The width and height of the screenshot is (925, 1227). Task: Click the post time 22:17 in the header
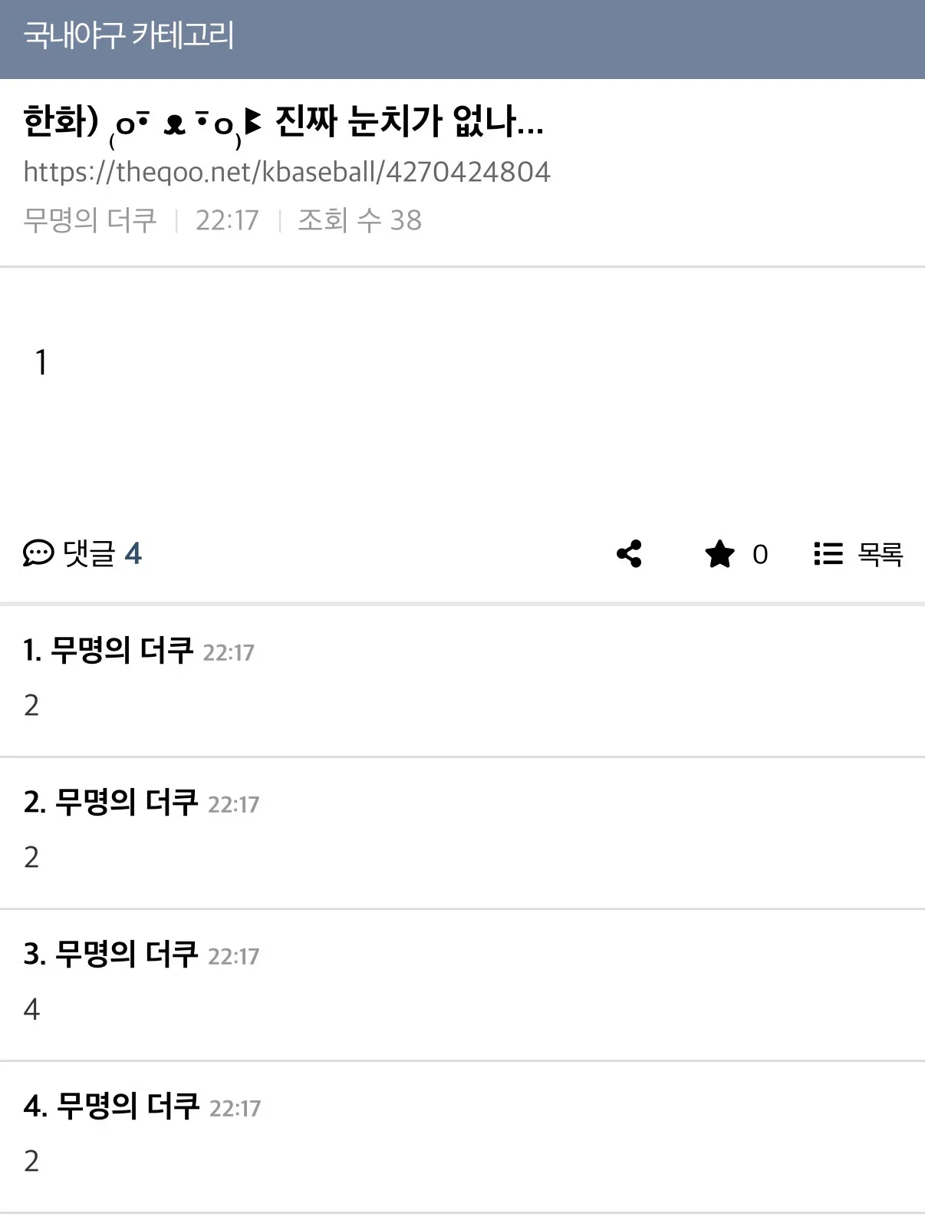click(227, 220)
